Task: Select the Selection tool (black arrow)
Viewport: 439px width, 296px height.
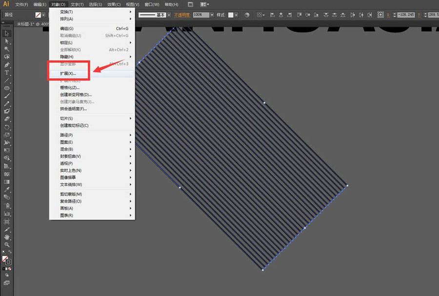Action: click(7, 33)
